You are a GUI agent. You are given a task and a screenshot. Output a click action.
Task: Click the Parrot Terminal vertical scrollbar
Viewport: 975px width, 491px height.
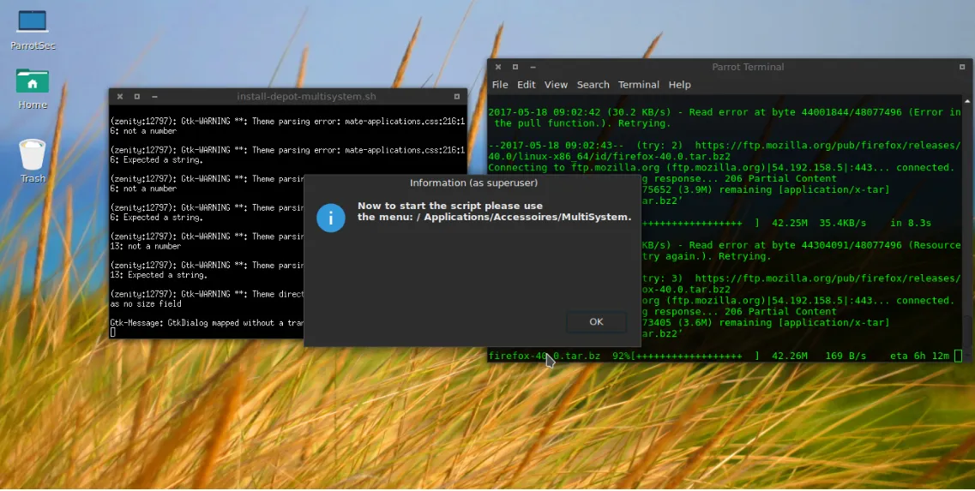(967, 228)
